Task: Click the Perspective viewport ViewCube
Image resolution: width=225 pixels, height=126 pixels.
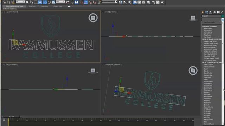Action: coord(193,70)
